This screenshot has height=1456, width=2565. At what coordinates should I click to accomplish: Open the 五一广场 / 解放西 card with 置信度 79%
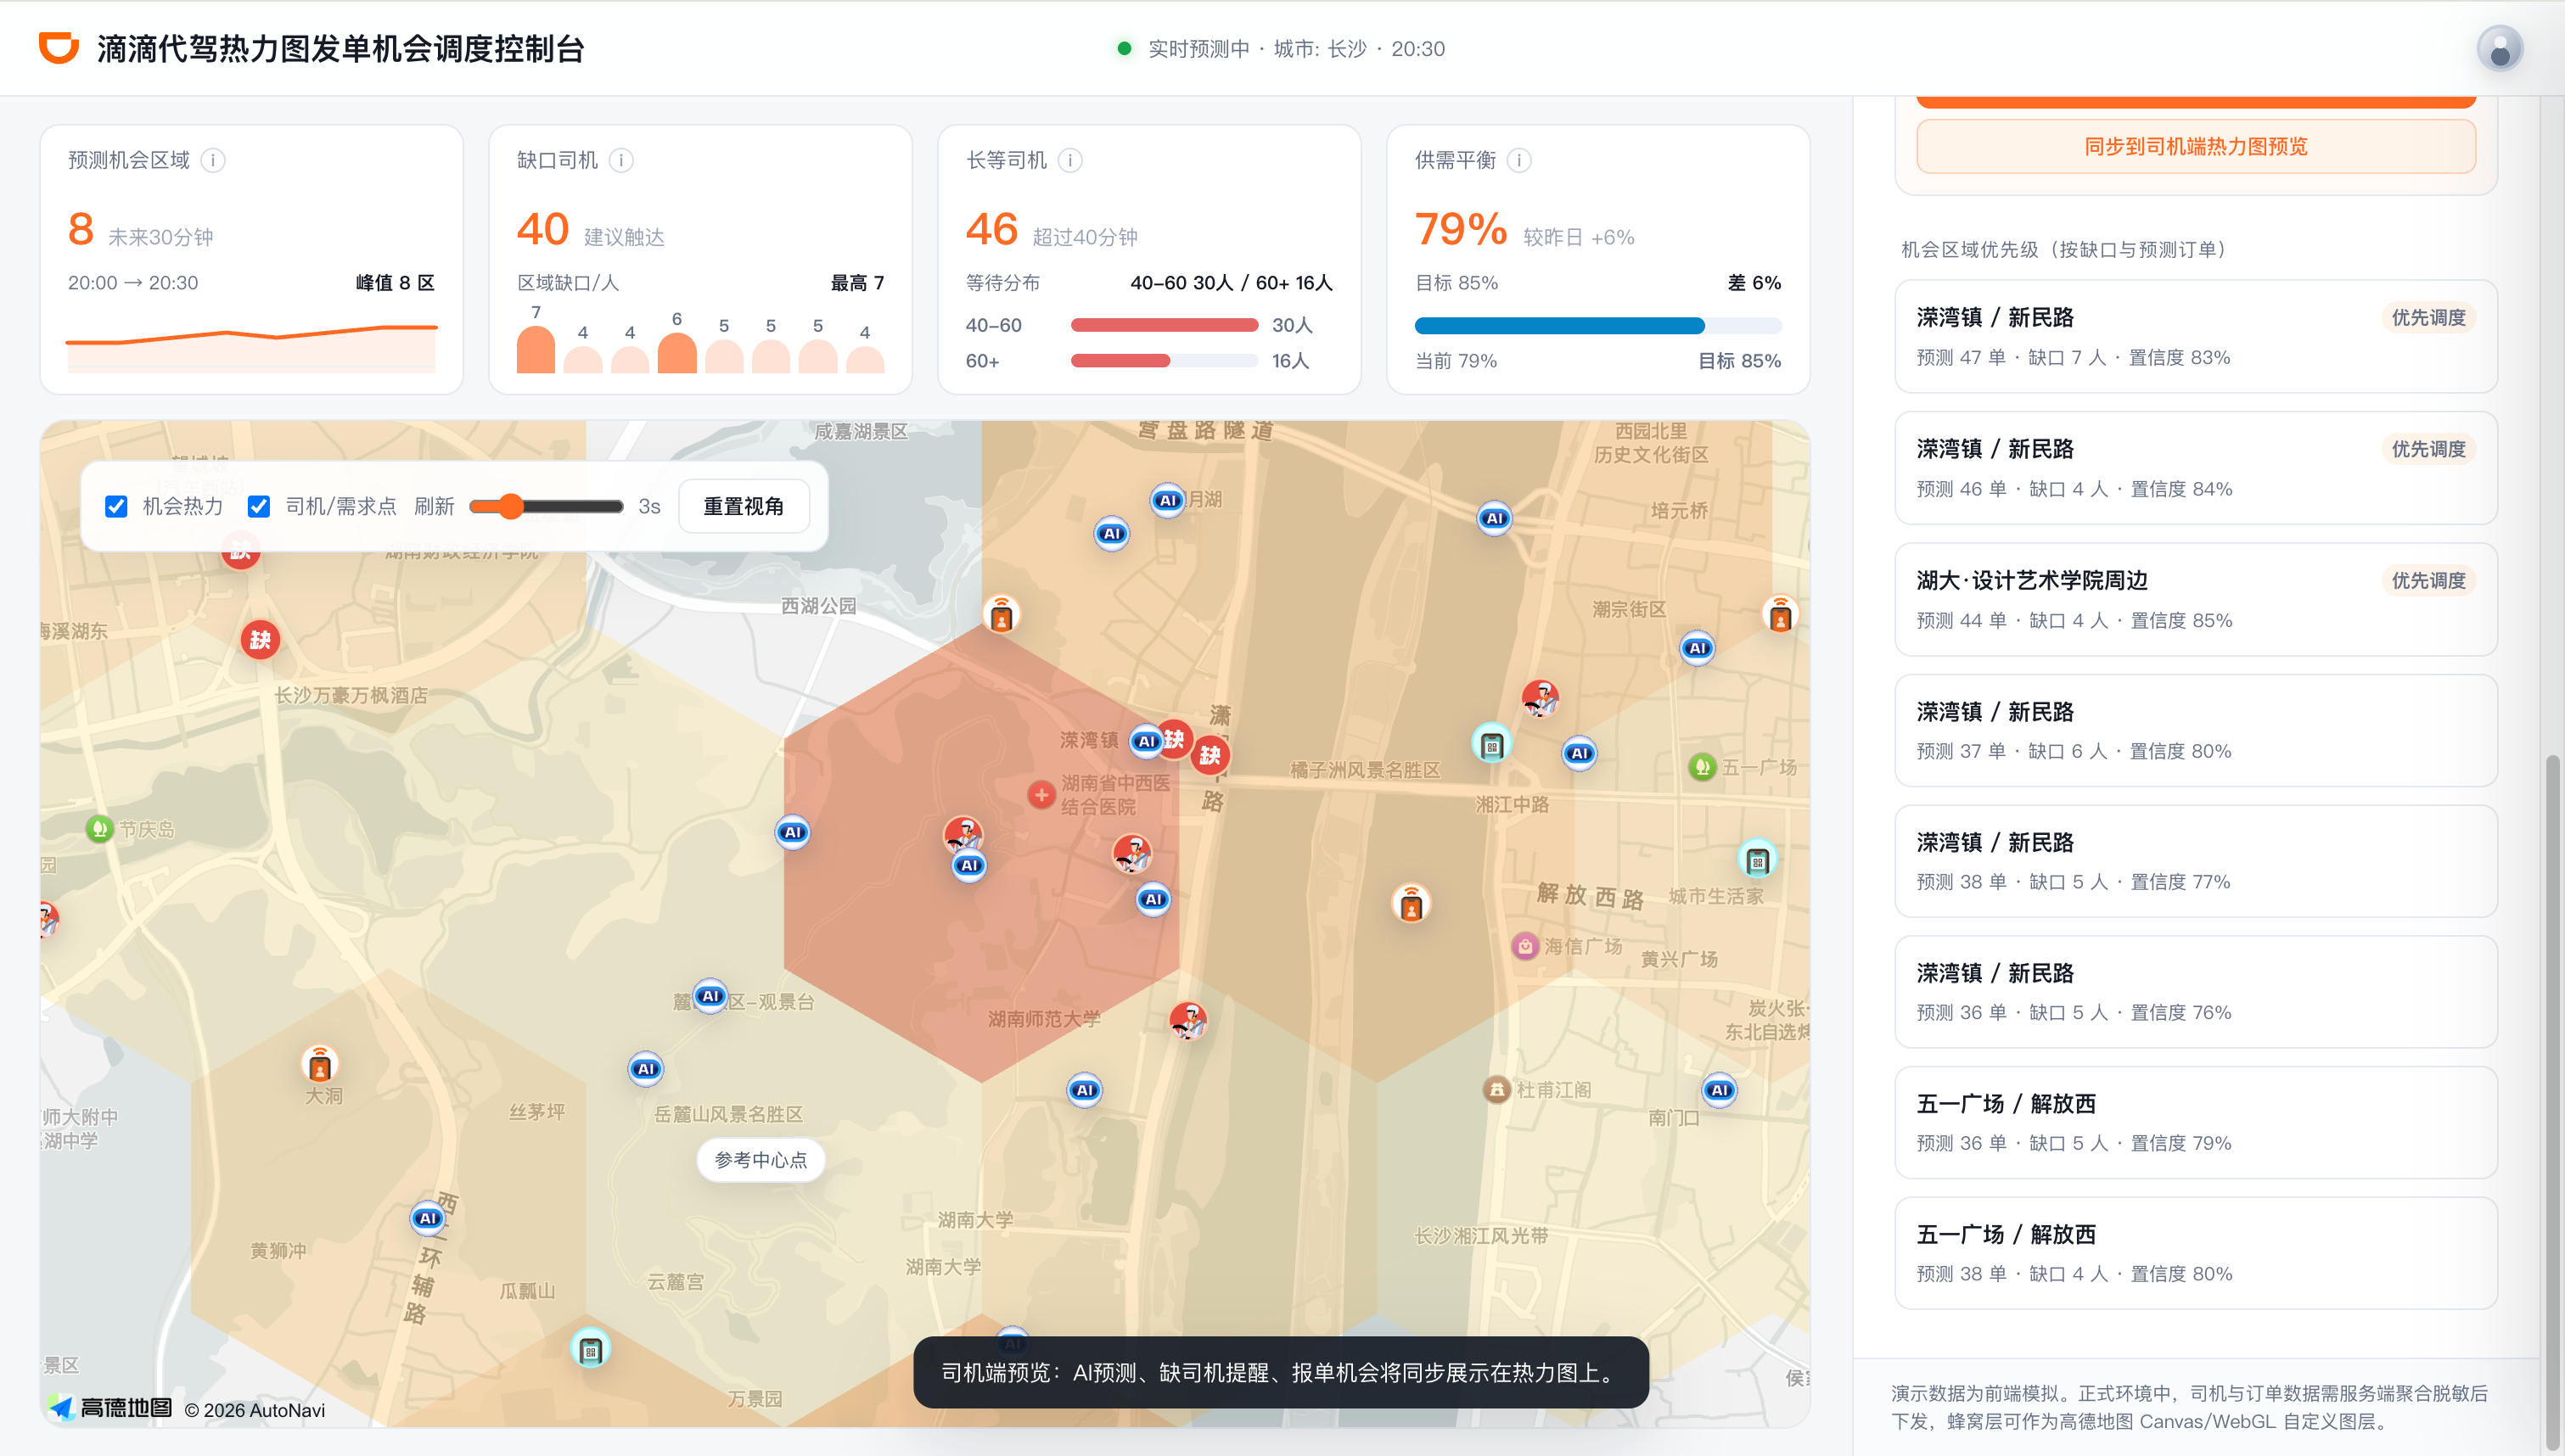point(2196,1122)
